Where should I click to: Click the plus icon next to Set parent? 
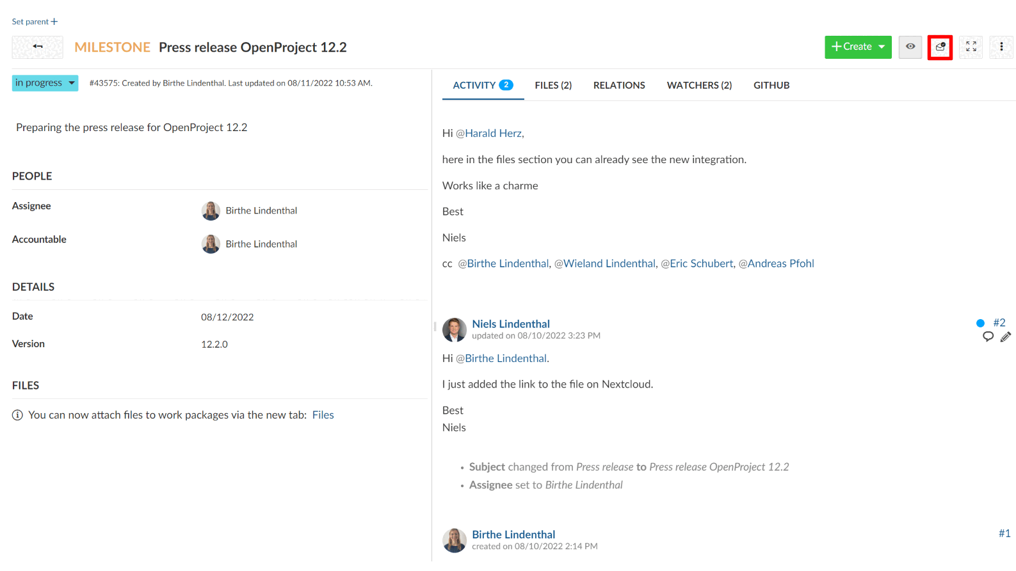coord(54,22)
